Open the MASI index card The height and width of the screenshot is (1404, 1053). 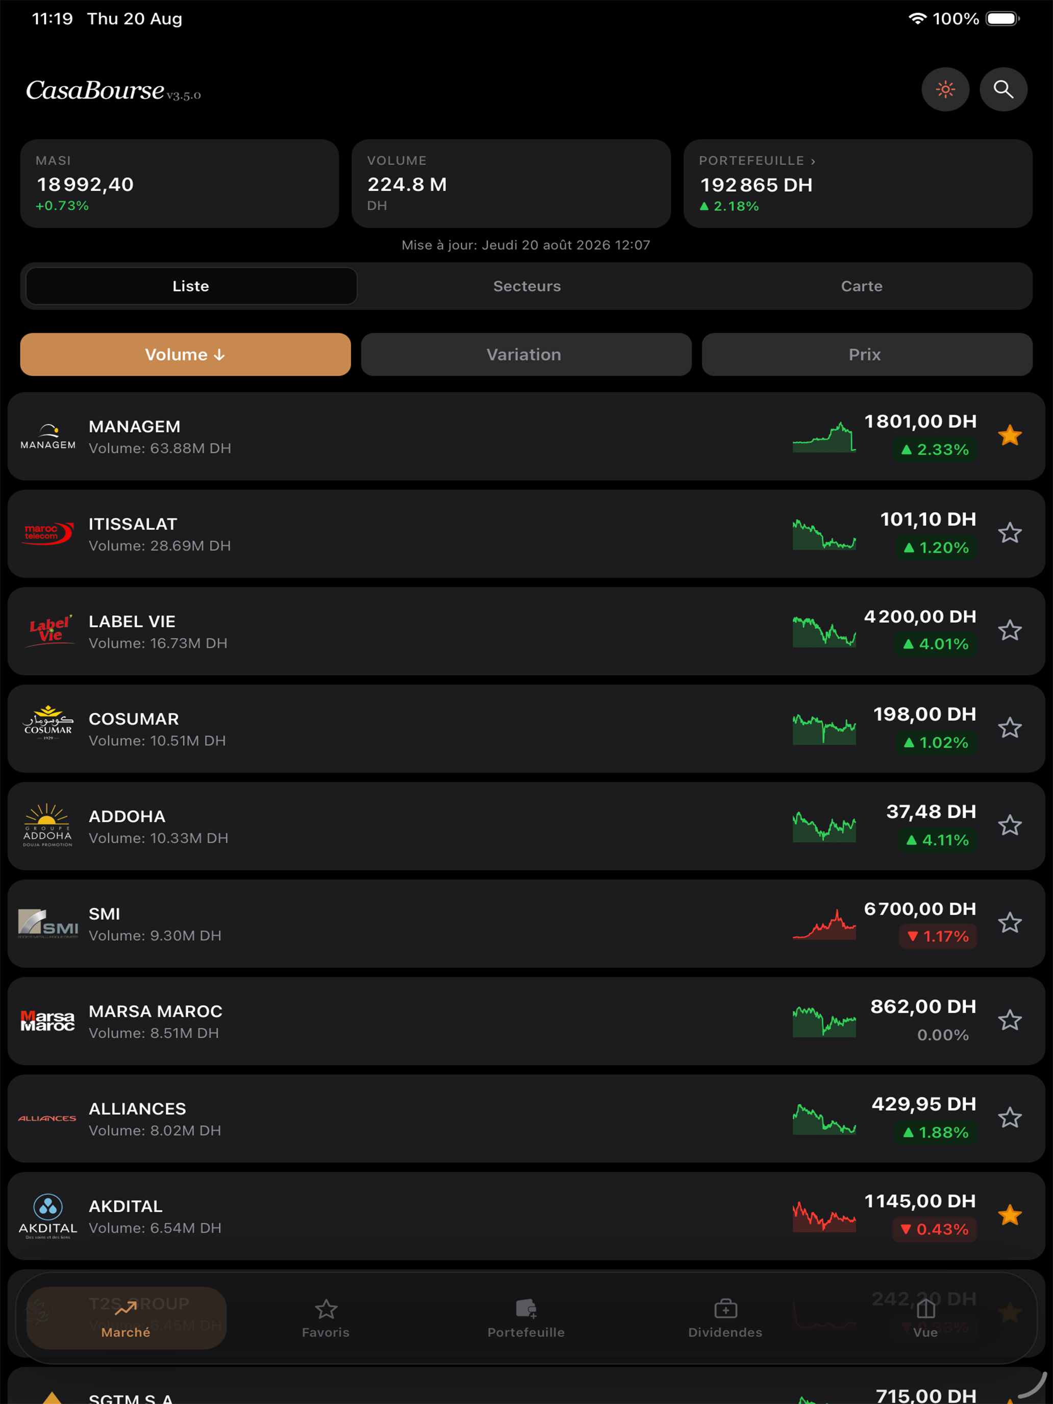tap(180, 184)
